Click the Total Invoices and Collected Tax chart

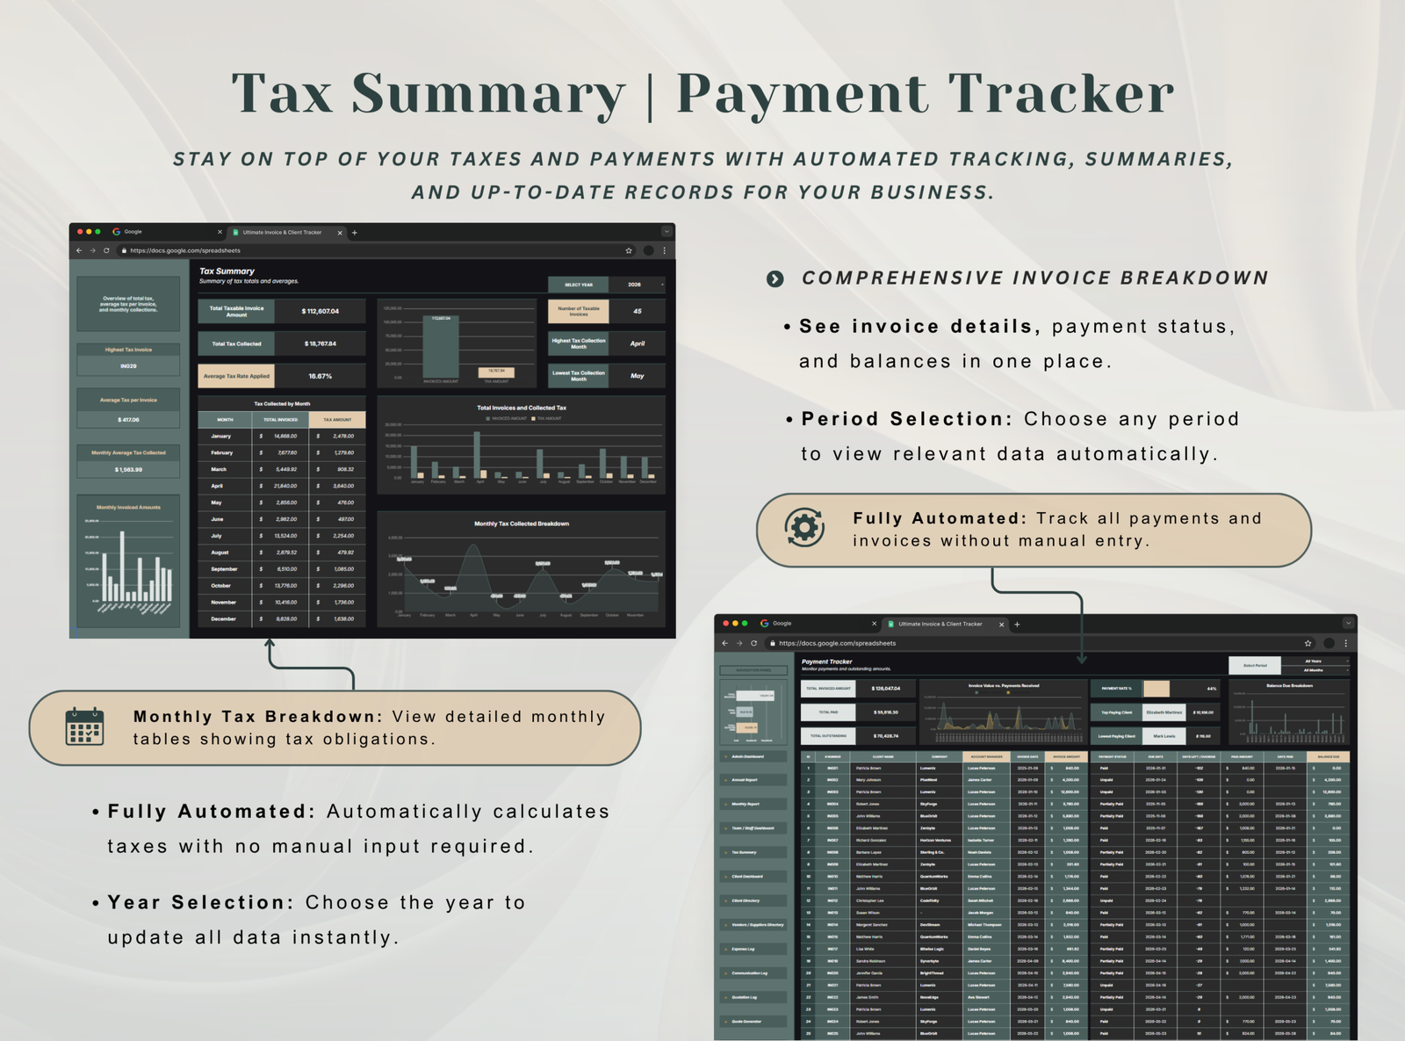[522, 446]
